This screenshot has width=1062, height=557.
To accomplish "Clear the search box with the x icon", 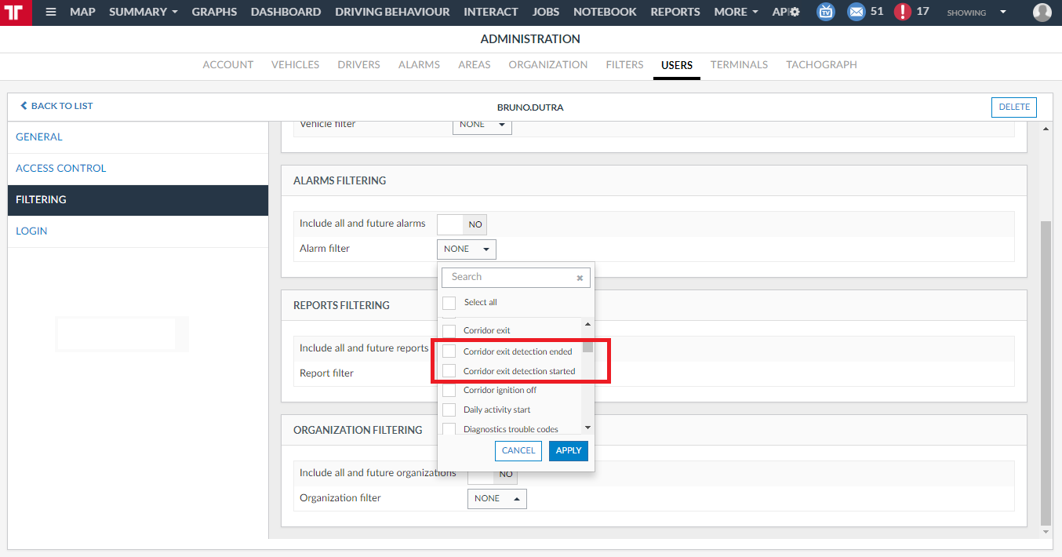I will (x=580, y=278).
